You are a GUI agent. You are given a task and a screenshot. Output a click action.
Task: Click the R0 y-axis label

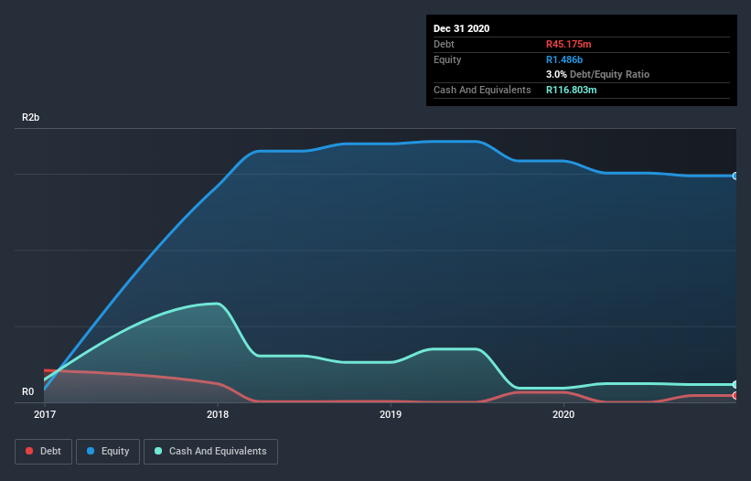[27, 391]
